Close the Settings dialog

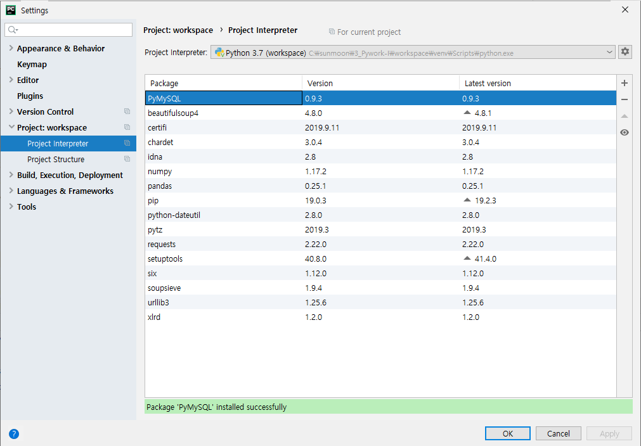tap(625, 10)
